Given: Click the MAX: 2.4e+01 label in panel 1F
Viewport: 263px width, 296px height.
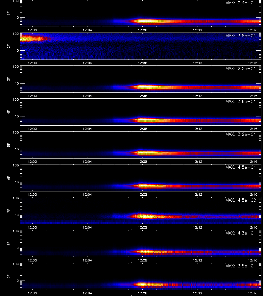Looking at the screenshot, I should pyautogui.click(x=241, y=3).
